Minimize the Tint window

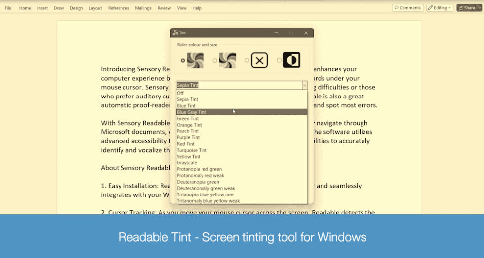276,32
